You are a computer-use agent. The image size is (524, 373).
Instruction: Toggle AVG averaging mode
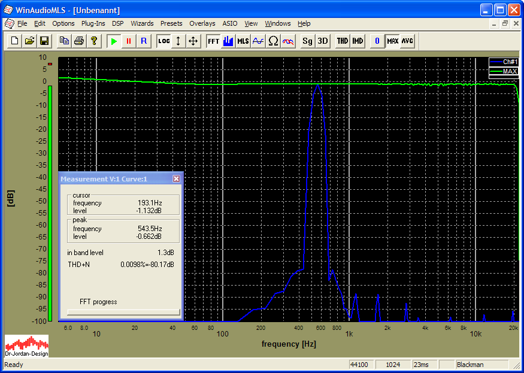tap(407, 41)
